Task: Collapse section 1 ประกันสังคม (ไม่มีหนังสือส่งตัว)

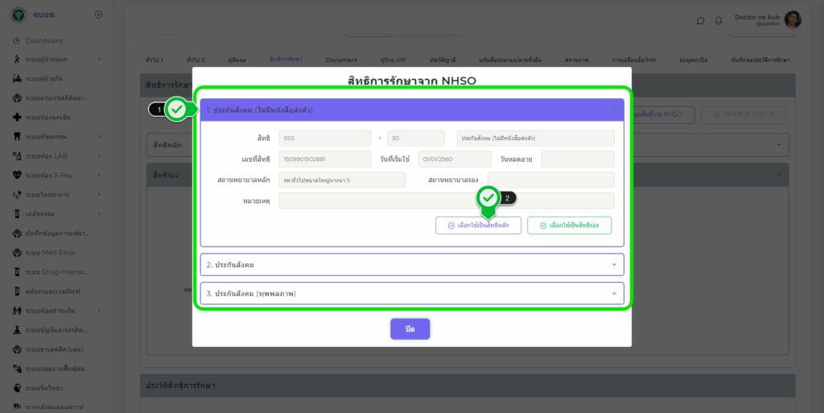Action: pos(614,109)
